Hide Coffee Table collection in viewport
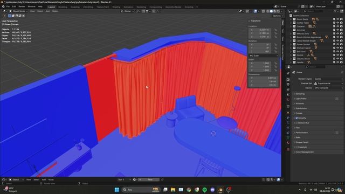The image size is (345, 194). (x=338, y=23)
